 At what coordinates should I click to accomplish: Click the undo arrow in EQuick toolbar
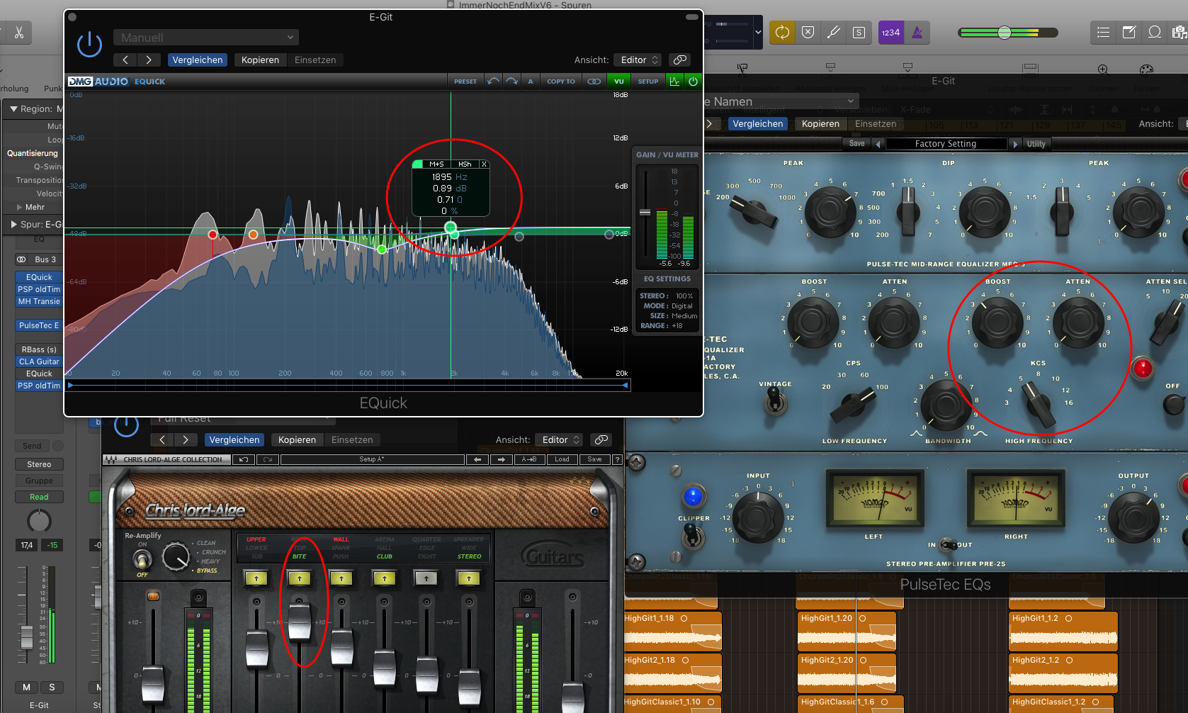click(493, 82)
